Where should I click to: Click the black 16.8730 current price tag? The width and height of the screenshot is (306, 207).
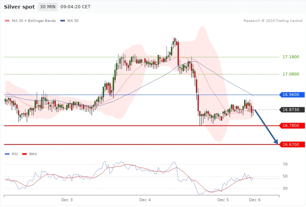292,110
